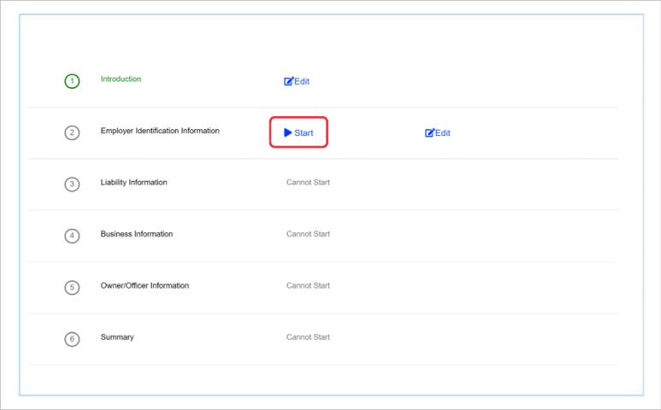This screenshot has width=661, height=410.
Task: Select the Owner/Officer Information step label
Action: [x=145, y=285]
